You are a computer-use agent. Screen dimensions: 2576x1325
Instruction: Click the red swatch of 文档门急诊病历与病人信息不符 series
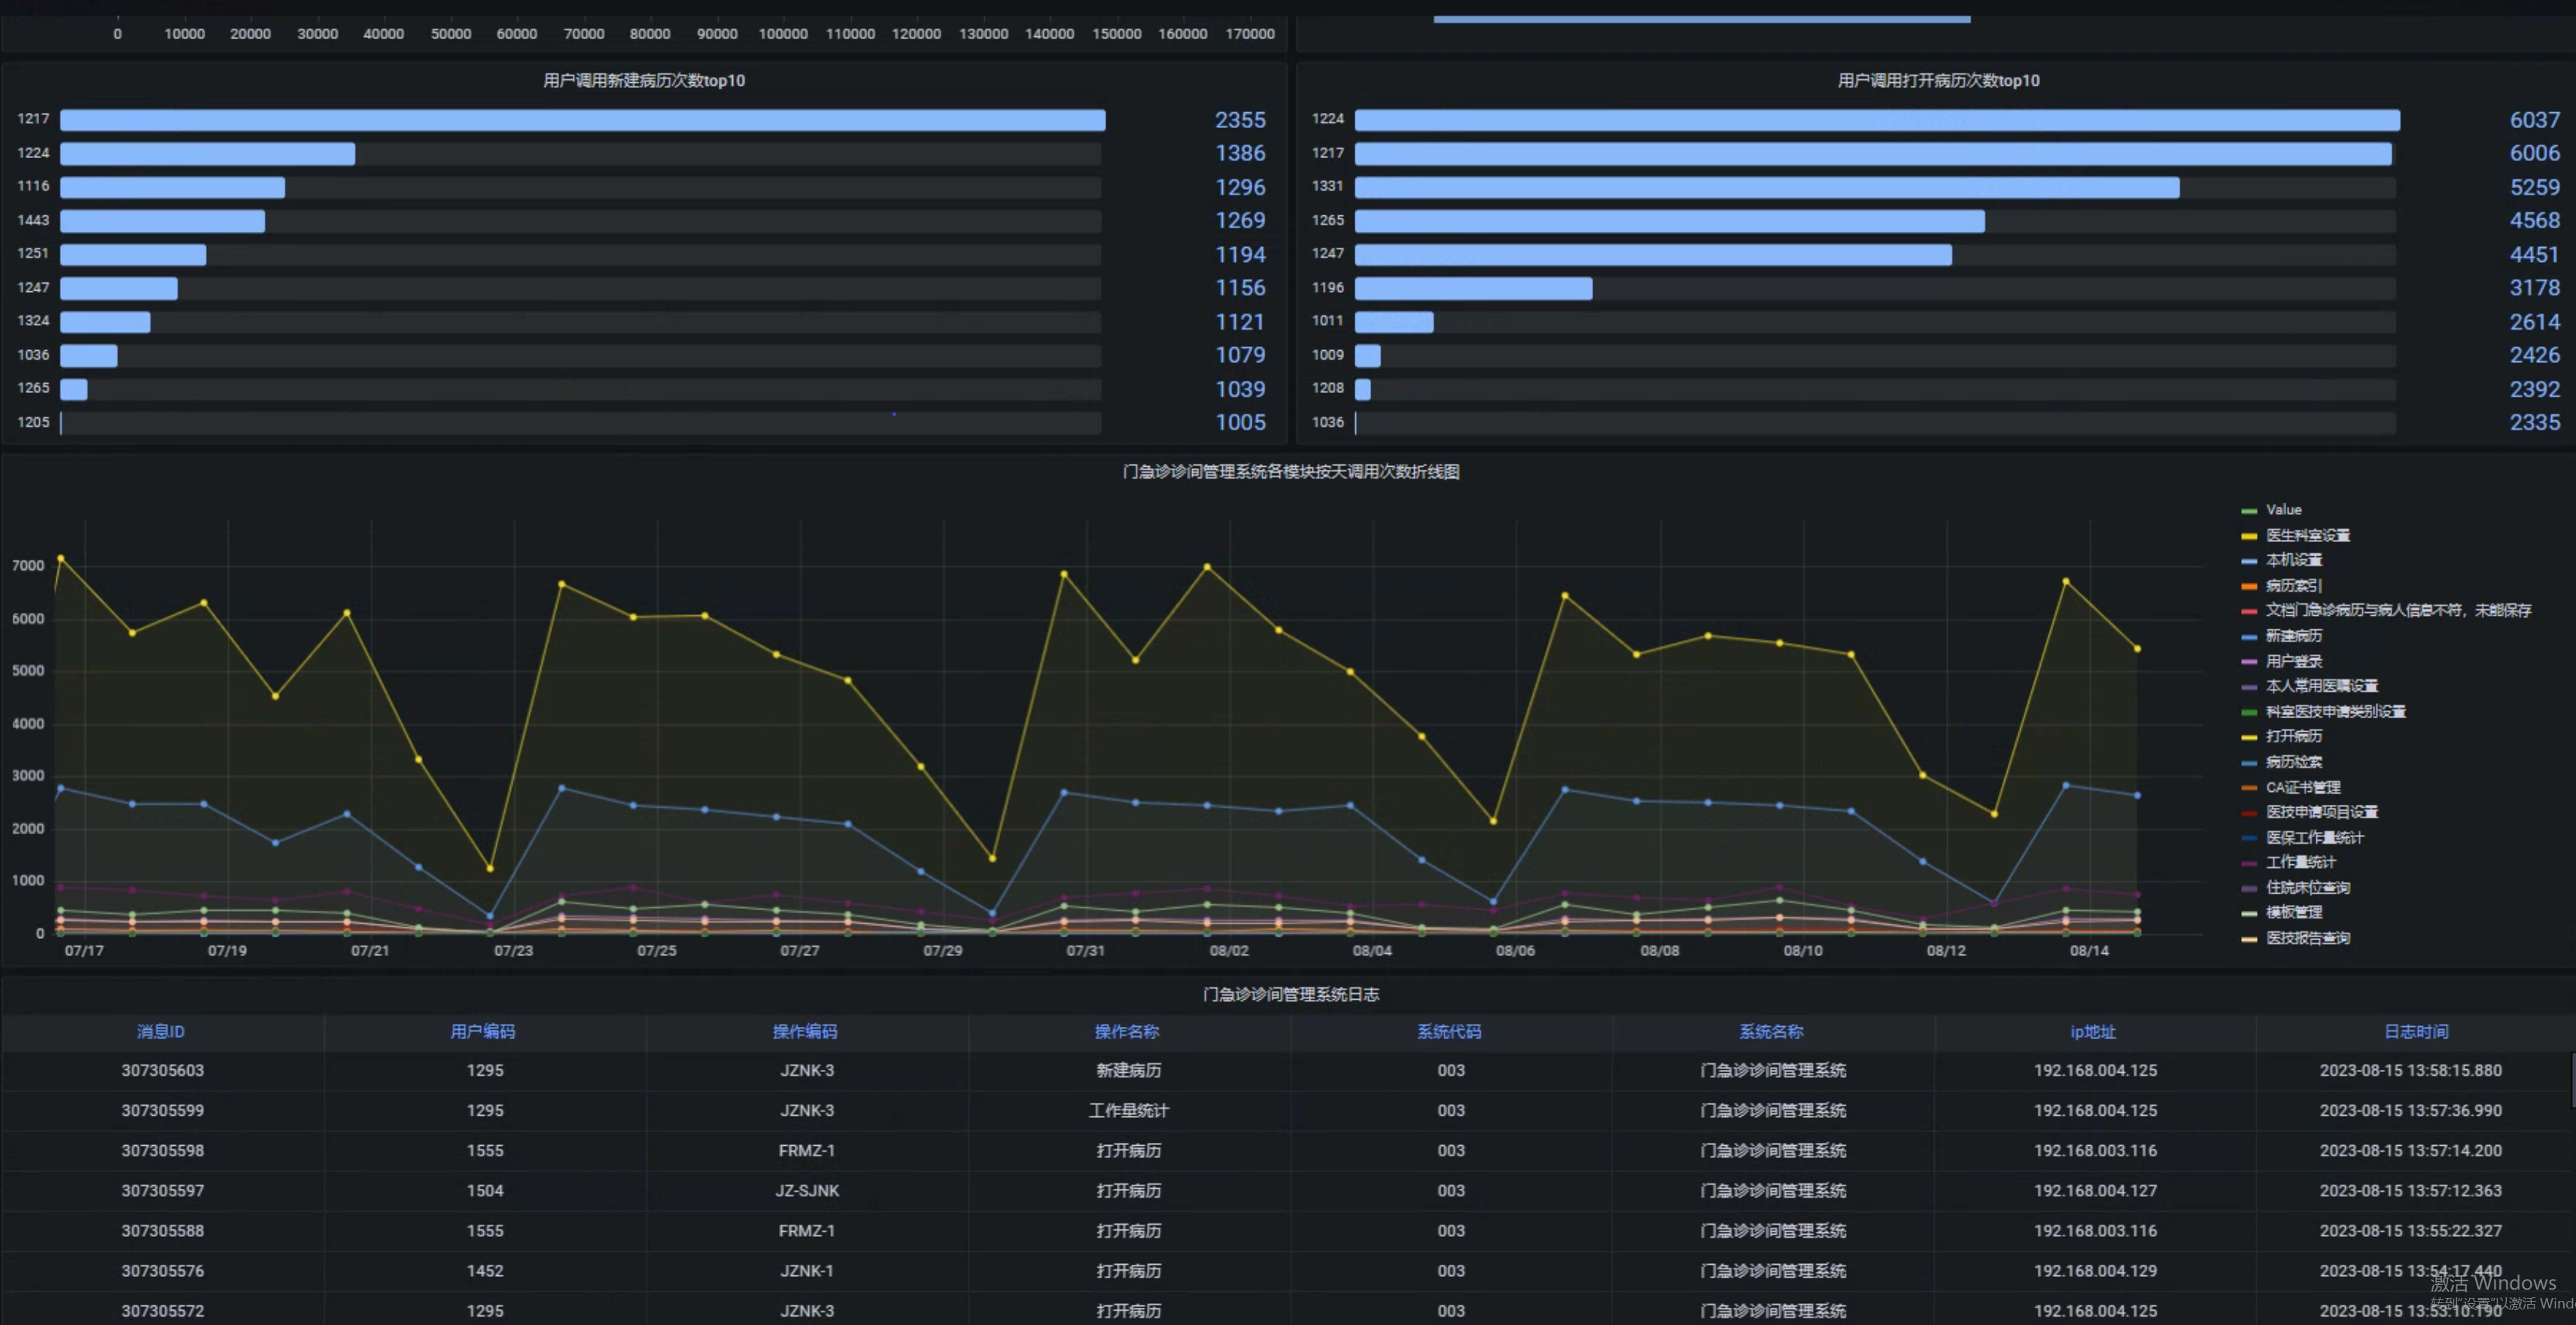(2249, 611)
